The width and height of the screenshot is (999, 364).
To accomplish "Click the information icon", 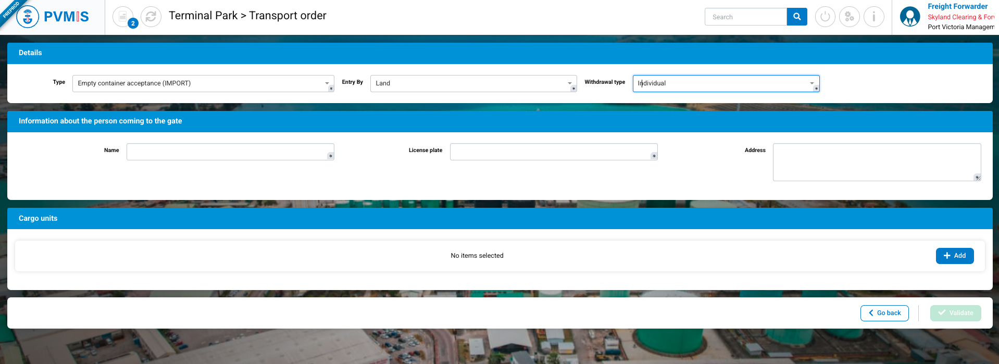I will 873,17.
